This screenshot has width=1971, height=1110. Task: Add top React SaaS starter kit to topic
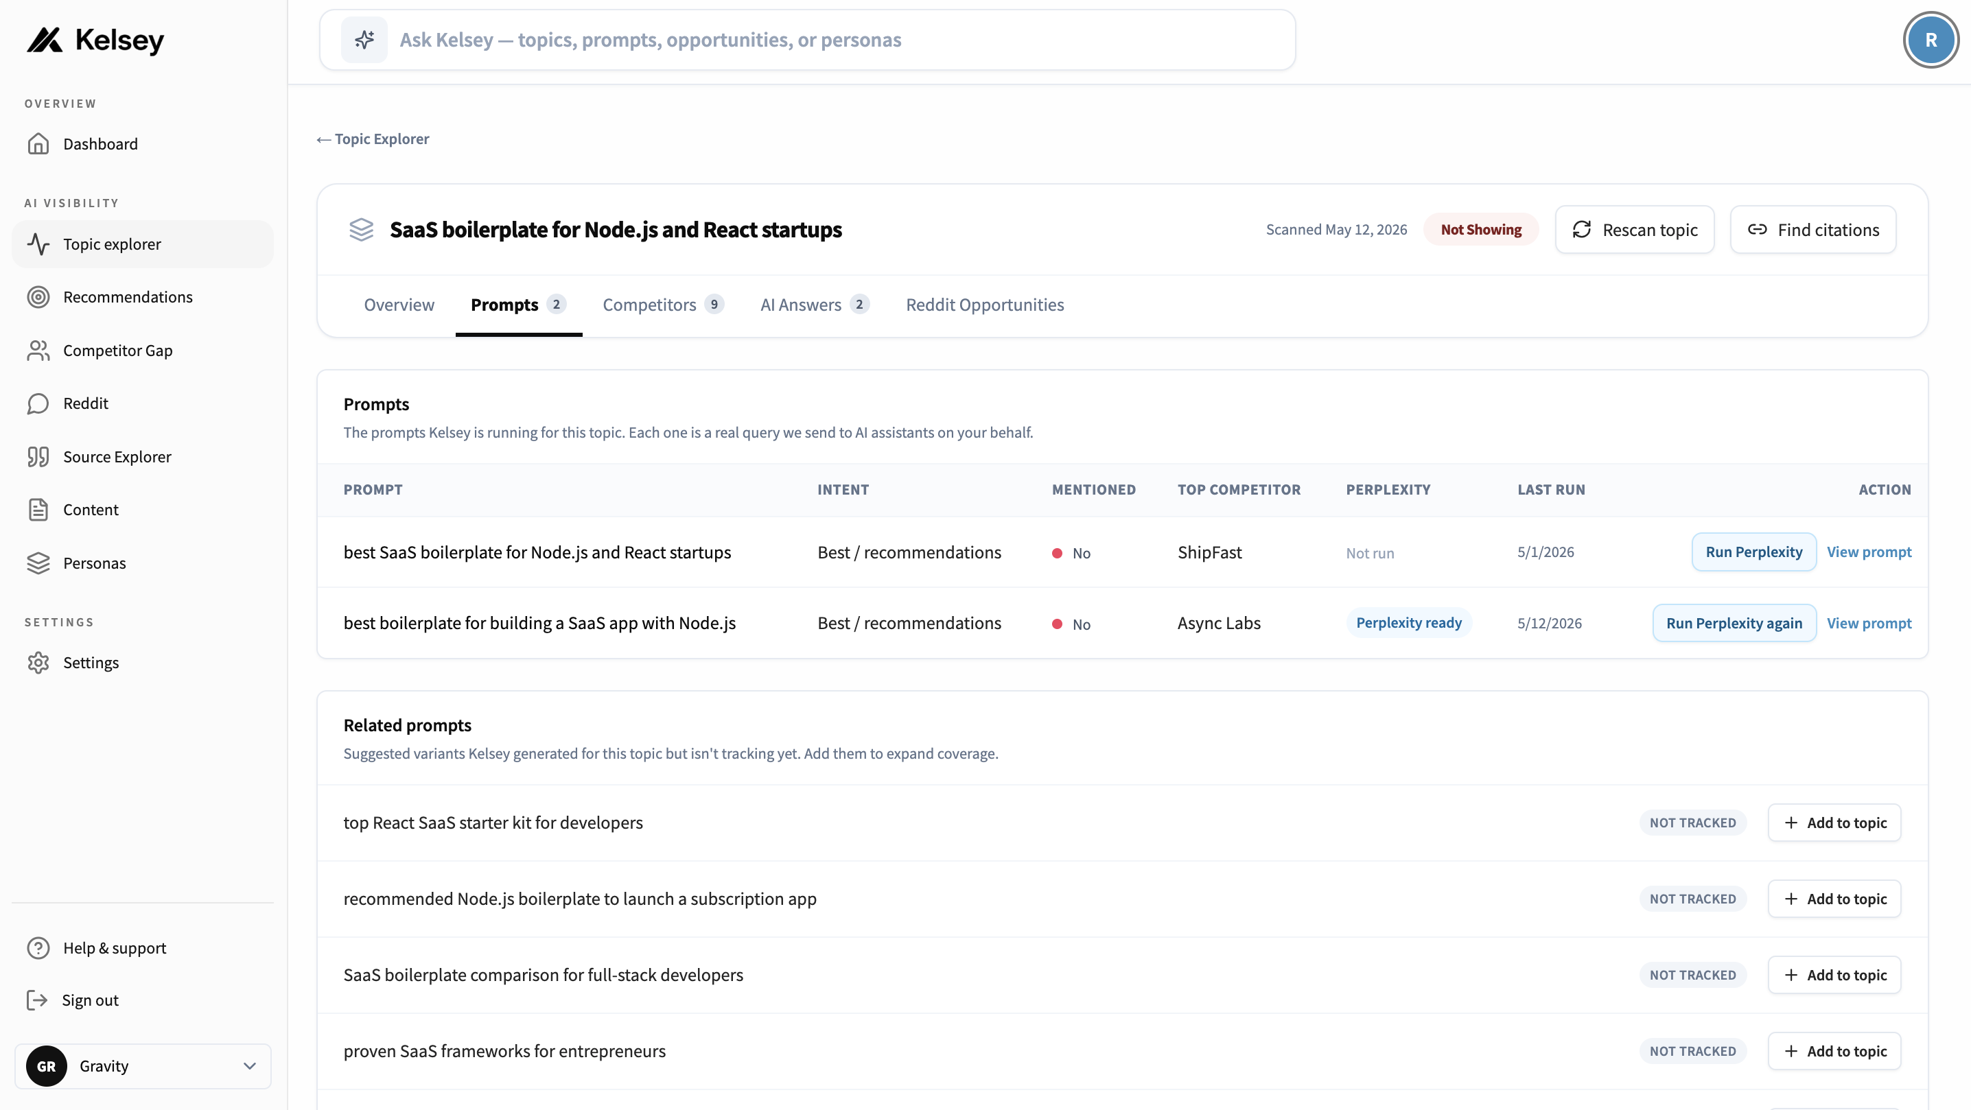(1834, 823)
